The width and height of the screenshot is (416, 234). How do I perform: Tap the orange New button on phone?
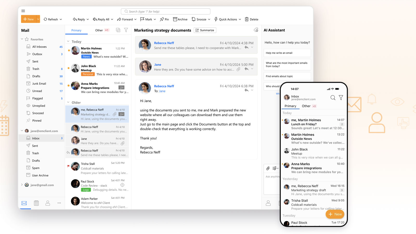coord(335,214)
